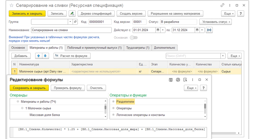Switch to the Дополнительно tab
The height and width of the screenshot is (139, 255).
pos(164,48)
